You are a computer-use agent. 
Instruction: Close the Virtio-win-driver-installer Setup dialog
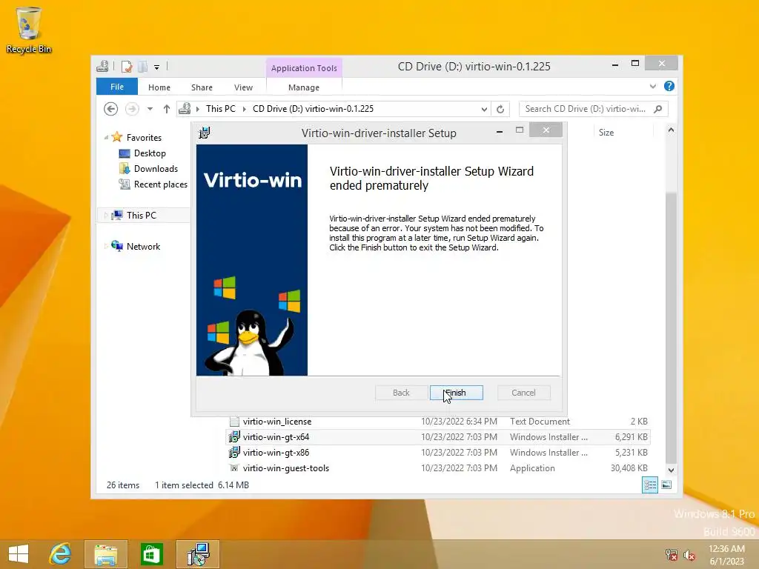pyautogui.click(x=546, y=130)
